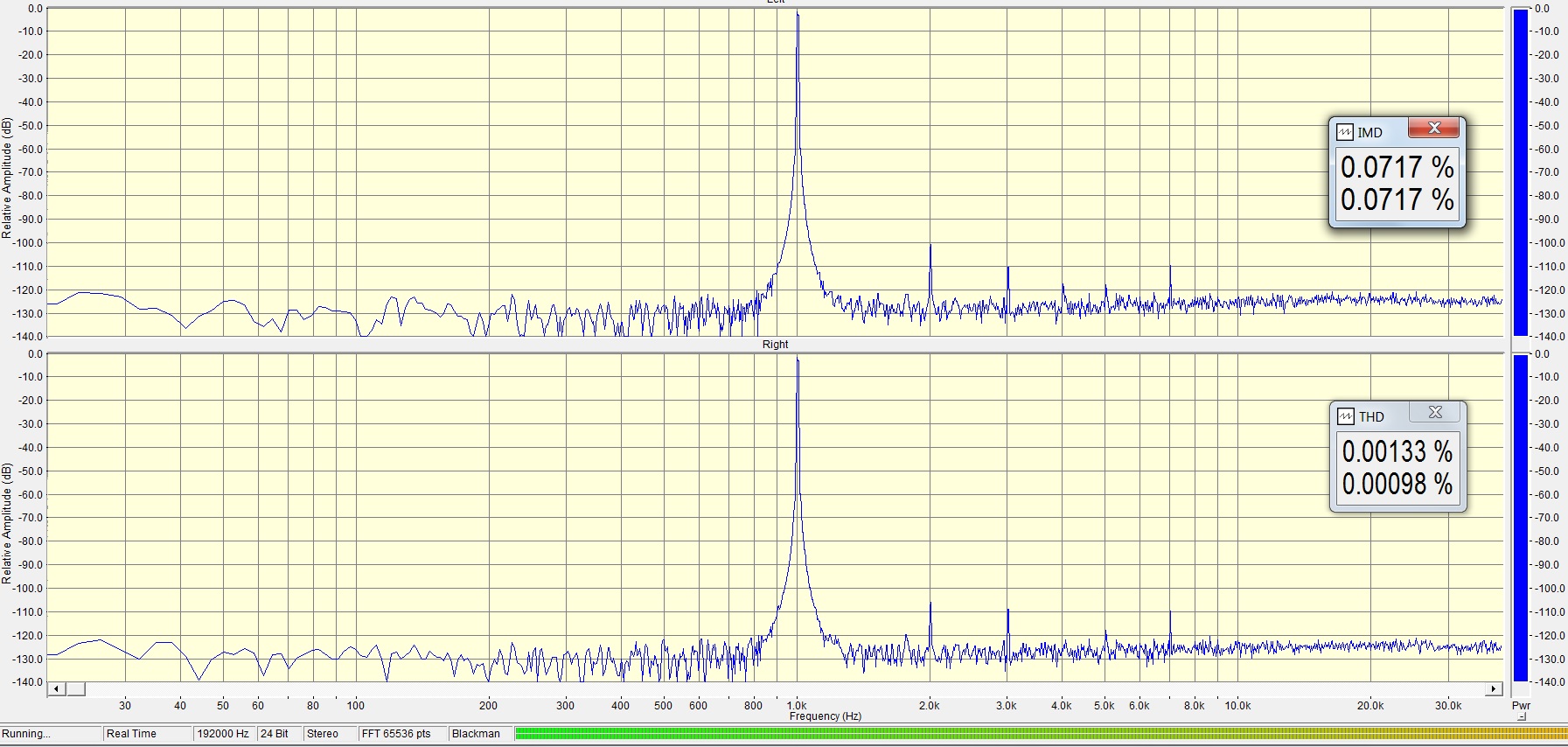Click the 'Right' channel plot title

click(775, 345)
